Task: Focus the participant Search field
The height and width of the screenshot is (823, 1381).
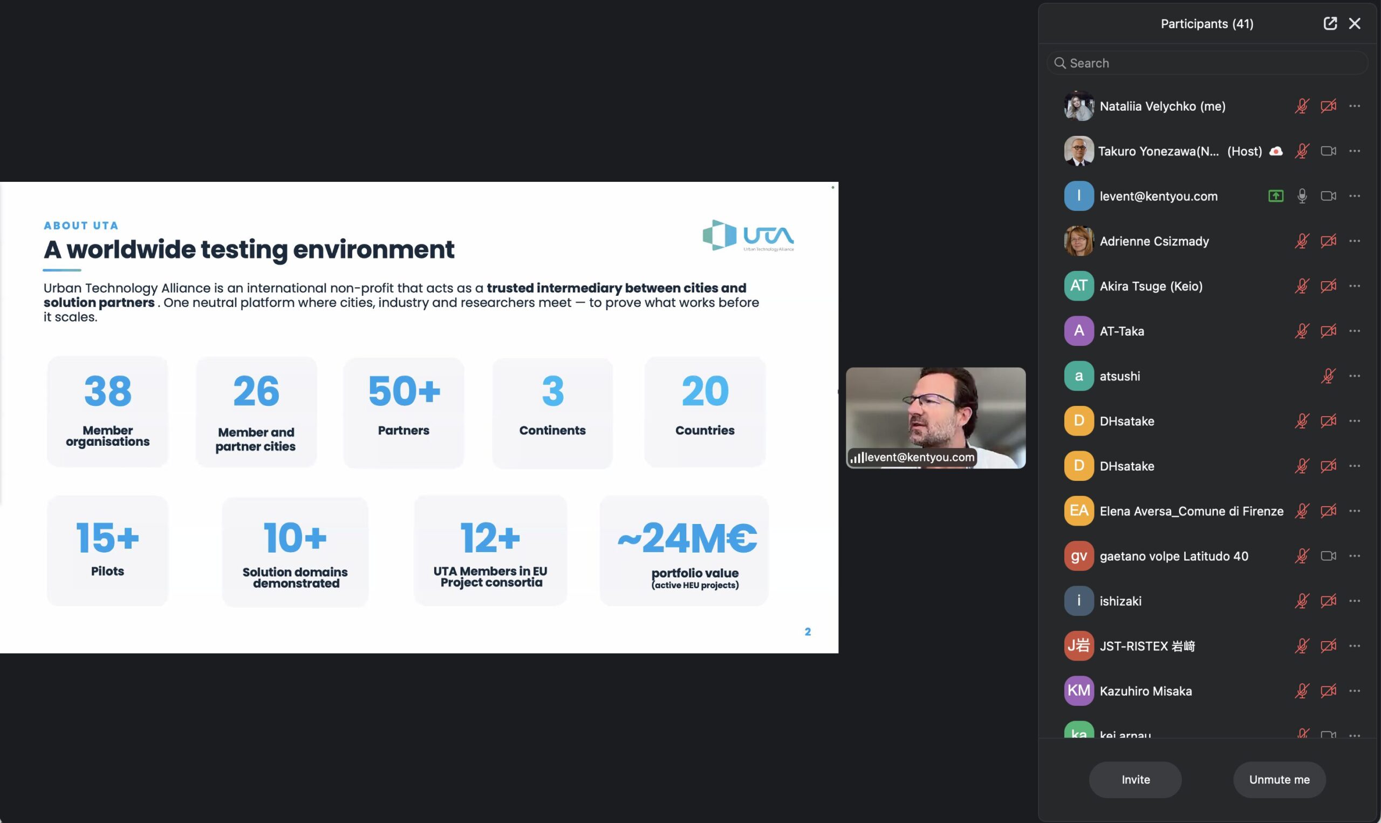Action: pyautogui.click(x=1207, y=63)
